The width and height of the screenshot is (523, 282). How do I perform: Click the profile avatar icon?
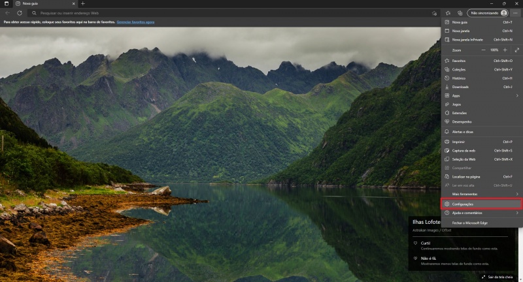click(x=503, y=12)
